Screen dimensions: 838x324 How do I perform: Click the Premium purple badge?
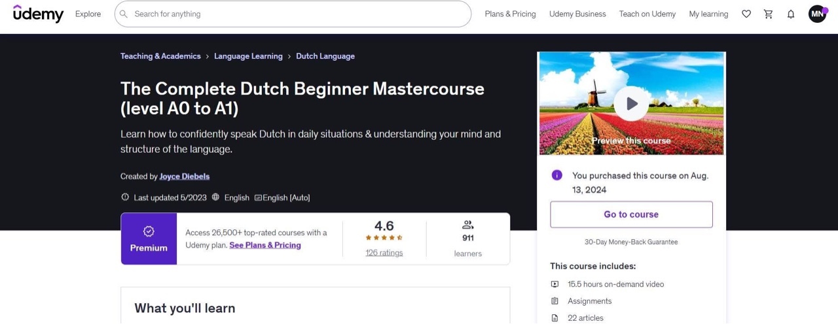tap(149, 238)
